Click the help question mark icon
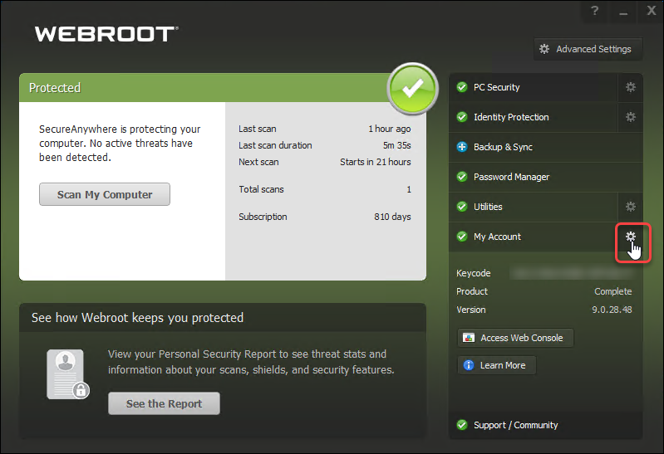This screenshot has width=664, height=454. pyautogui.click(x=595, y=11)
